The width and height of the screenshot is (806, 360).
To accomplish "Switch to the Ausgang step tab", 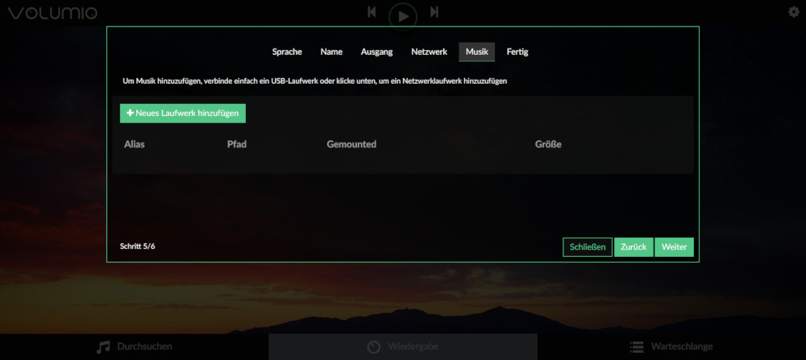I will pyautogui.click(x=376, y=52).
